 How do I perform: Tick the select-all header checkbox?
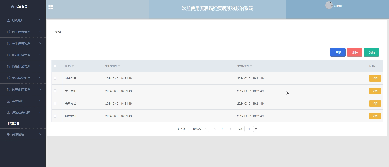(55, 66)
